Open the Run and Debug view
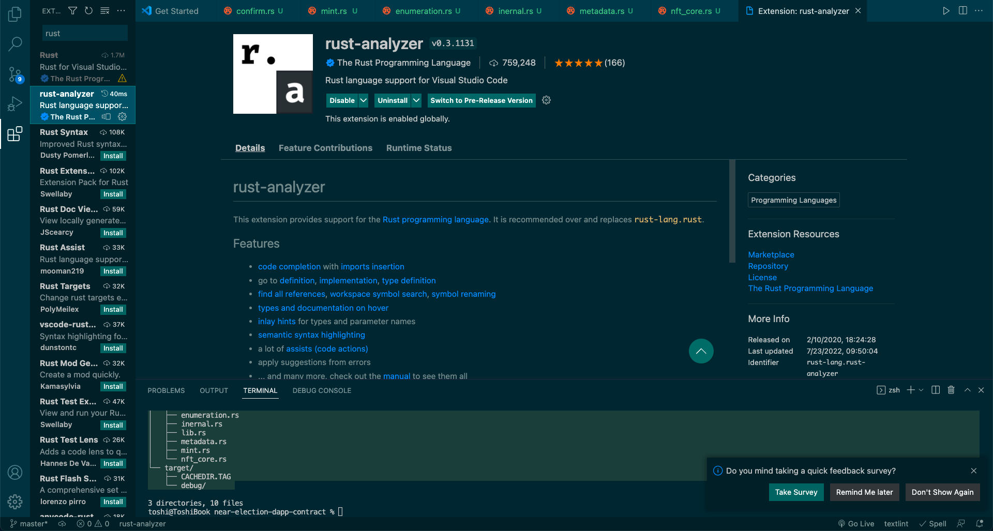The image size is (993, 531). tap(15, 104)
